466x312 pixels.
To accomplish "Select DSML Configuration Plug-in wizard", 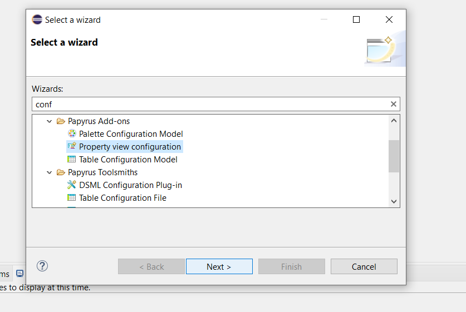I will pos(130,185).
